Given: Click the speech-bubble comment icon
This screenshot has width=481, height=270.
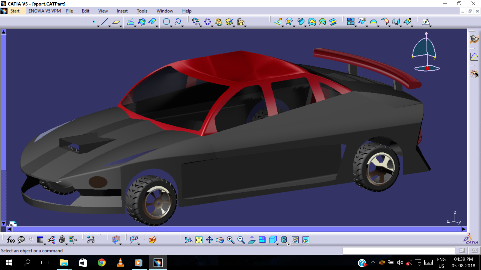Looking at the screenshot, I should point(21,240).
